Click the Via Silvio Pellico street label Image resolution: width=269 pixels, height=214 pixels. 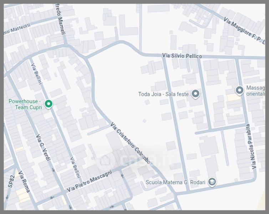click(x=182, y=56)
